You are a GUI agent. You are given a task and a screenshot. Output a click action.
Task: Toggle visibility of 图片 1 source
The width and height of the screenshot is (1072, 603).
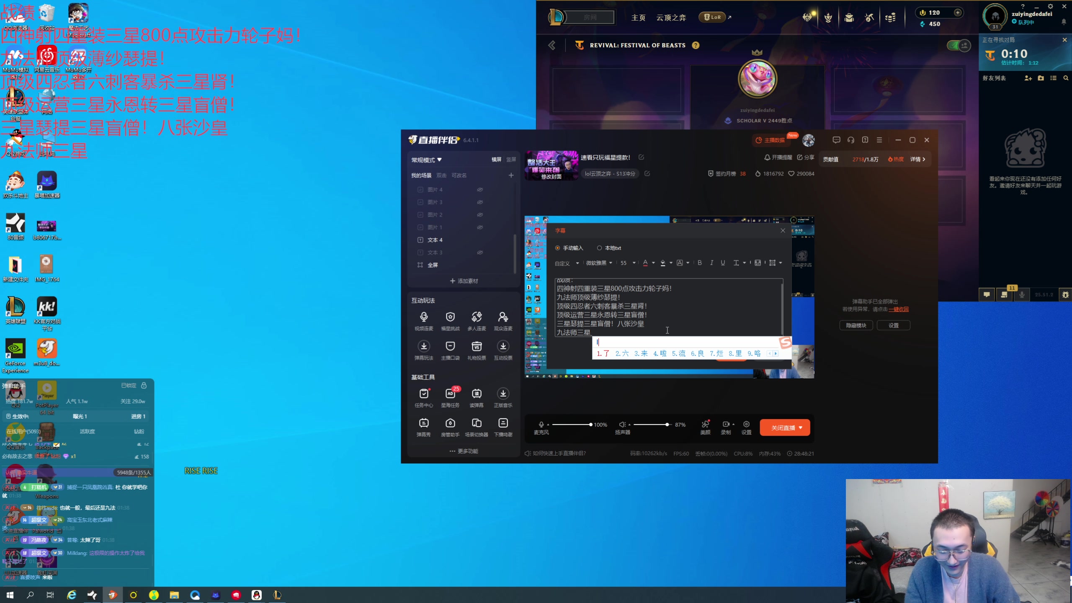point(480,227)
